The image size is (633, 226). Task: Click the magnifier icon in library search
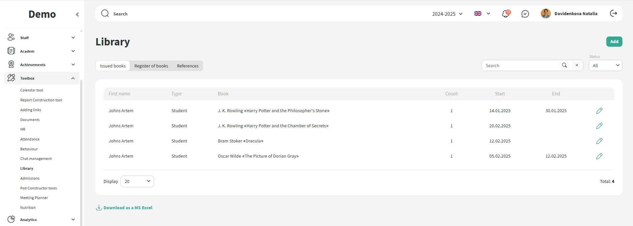(564, 65)
